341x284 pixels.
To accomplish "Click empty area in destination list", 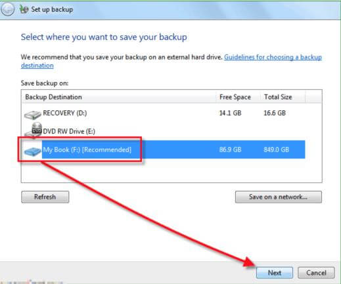I will pos(171,171).
